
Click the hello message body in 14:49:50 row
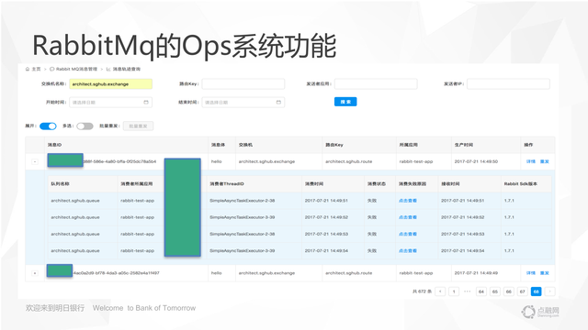(x=217, y=161)
